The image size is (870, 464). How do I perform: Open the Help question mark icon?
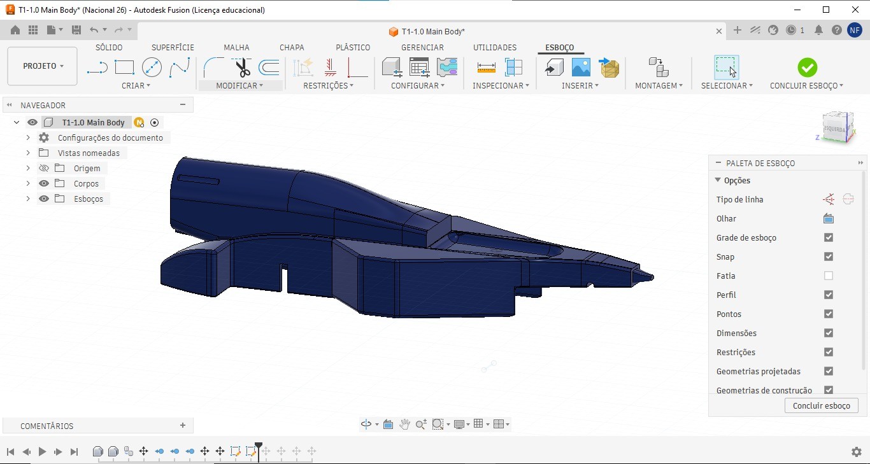point(837,30)
